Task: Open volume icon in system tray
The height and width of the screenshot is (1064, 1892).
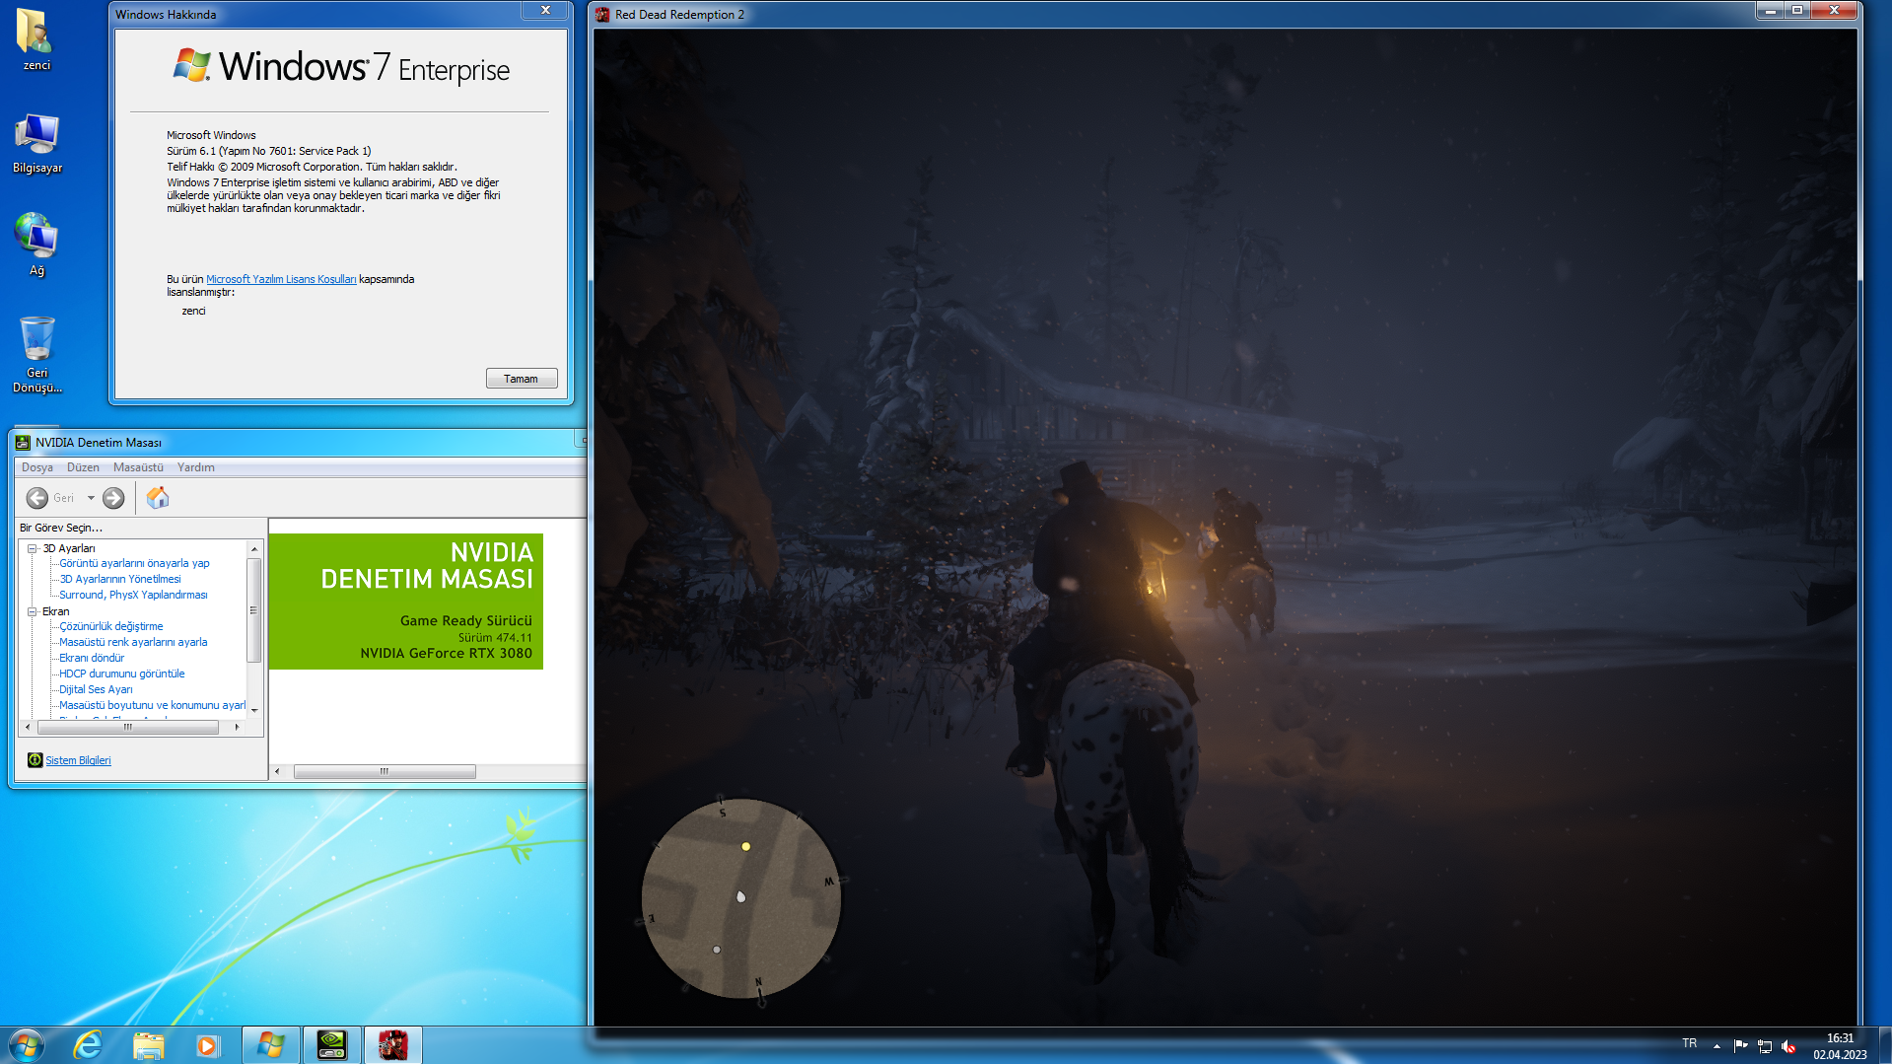Action: coord(1788,1045)
